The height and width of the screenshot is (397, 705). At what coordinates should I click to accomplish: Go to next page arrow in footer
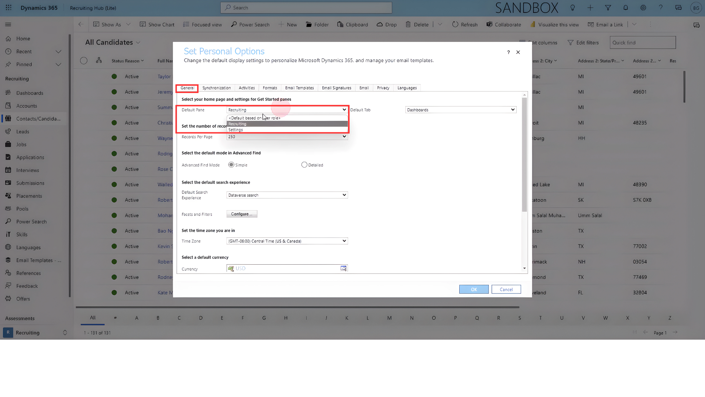coord(675,332)
